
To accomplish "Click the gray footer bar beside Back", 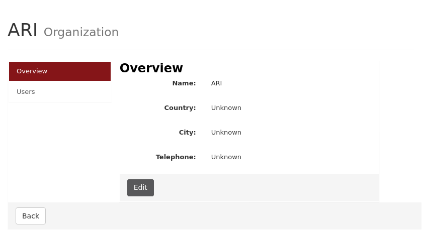I will coord(233,216).
